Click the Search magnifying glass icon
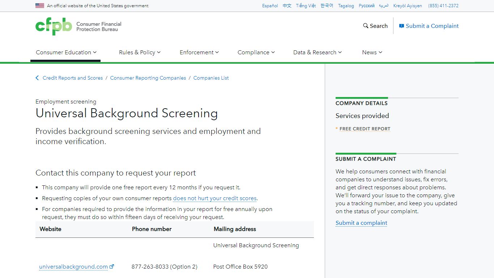 (x=366, y=26)
